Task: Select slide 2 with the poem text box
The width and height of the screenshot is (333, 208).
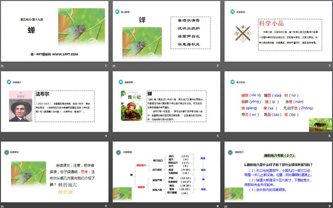Action: point(166,31)
